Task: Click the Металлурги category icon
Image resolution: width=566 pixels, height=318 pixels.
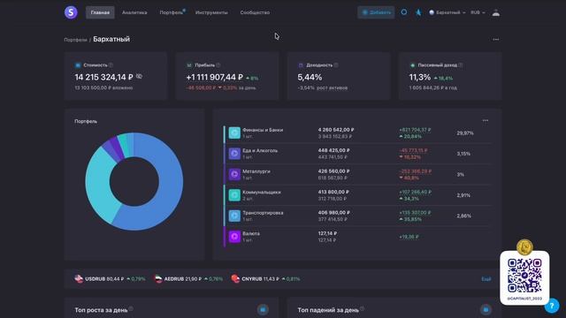Action: tap(234, 174)
